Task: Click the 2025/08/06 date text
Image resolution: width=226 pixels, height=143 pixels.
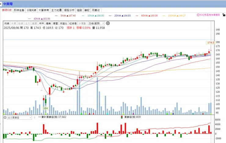Action: click(x=11, y=28)
